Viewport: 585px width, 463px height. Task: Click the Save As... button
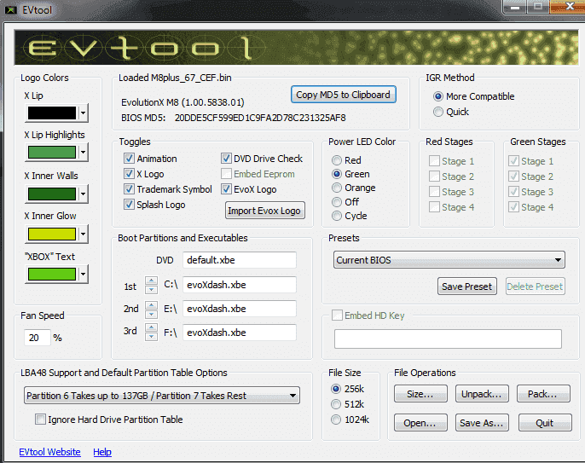(482, 423)
